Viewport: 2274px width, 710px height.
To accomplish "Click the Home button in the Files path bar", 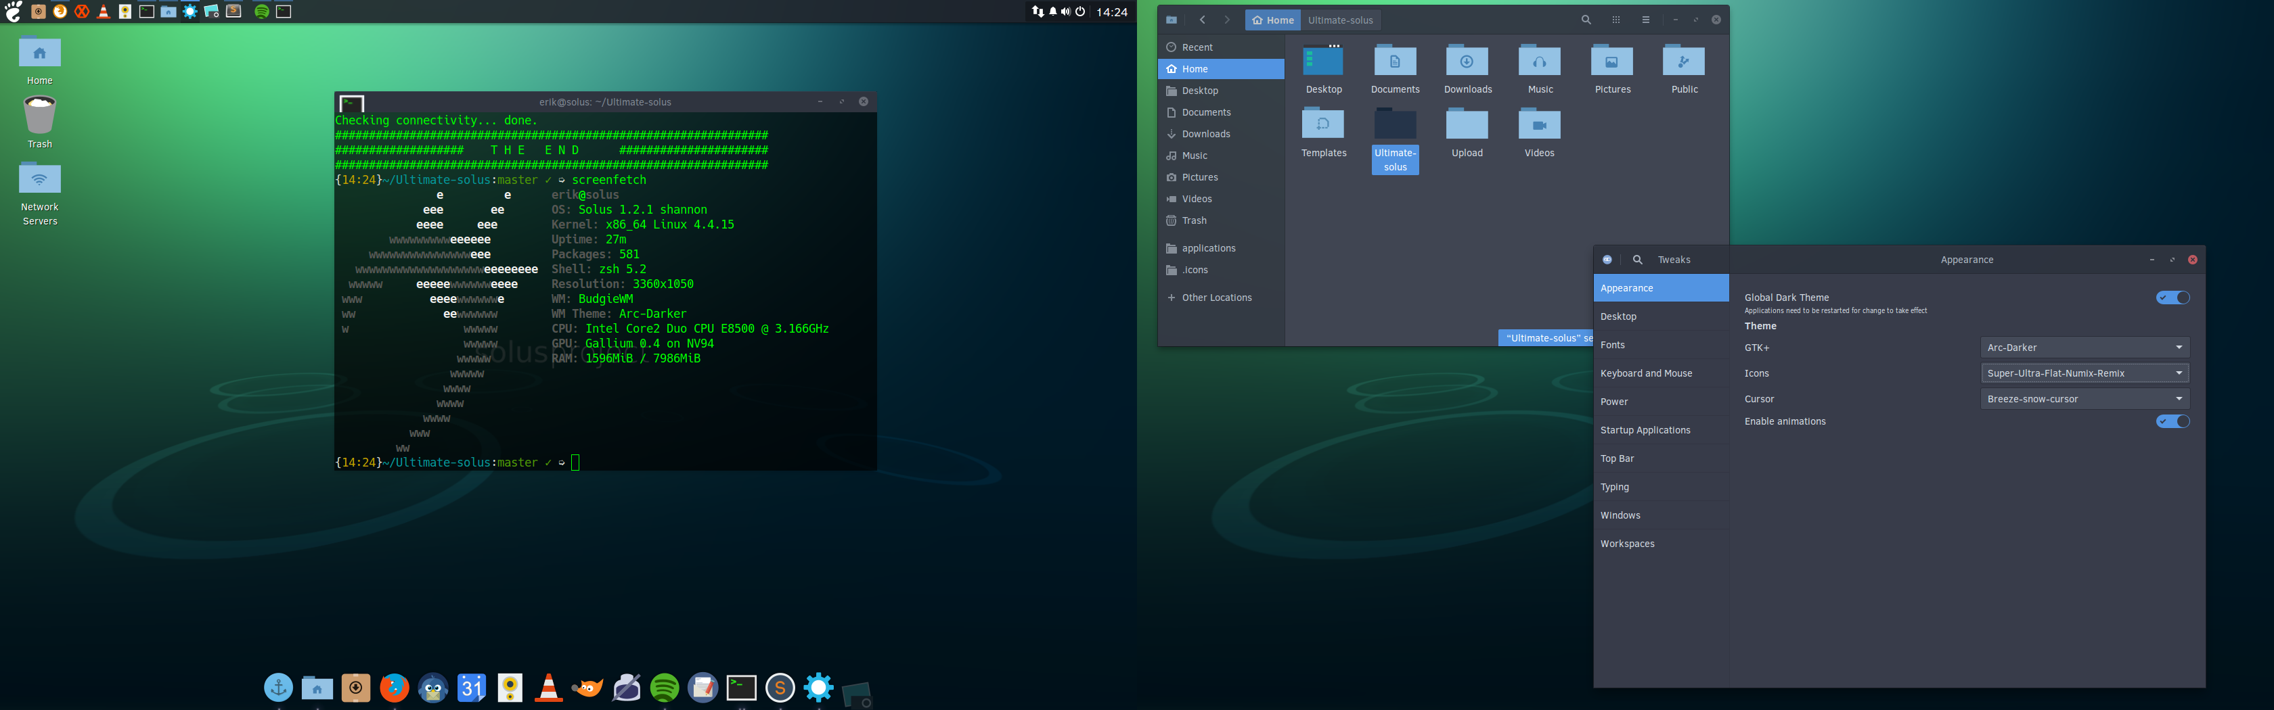I will 1273,20.
